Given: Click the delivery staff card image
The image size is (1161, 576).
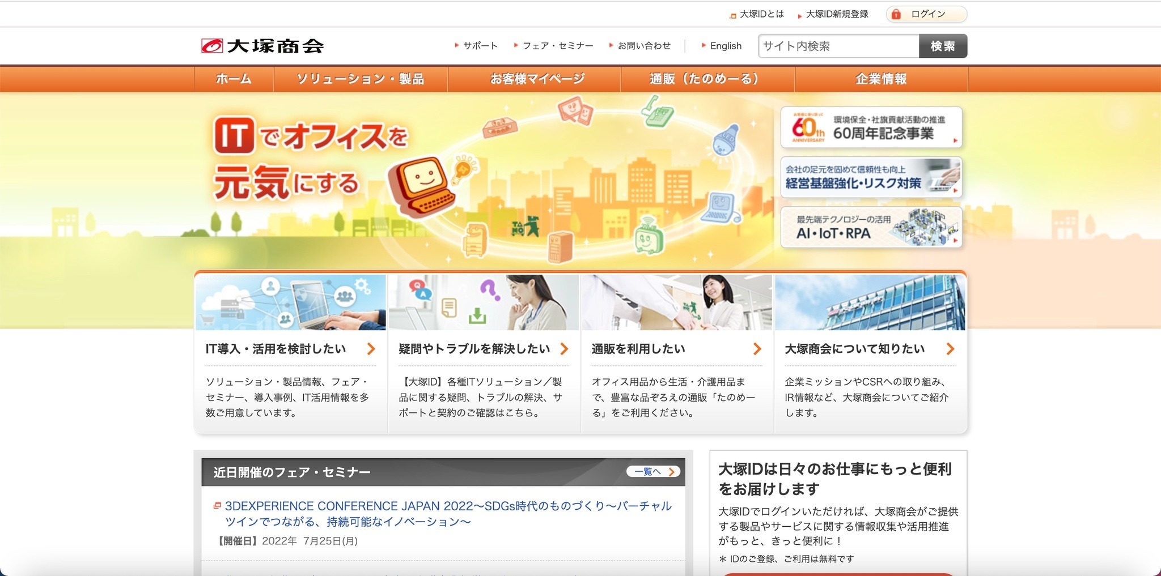Looking at the screenshot, I should [677, 302].
